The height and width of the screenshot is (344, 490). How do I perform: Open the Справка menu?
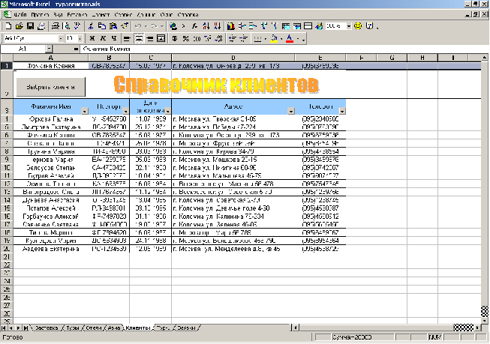188,15
